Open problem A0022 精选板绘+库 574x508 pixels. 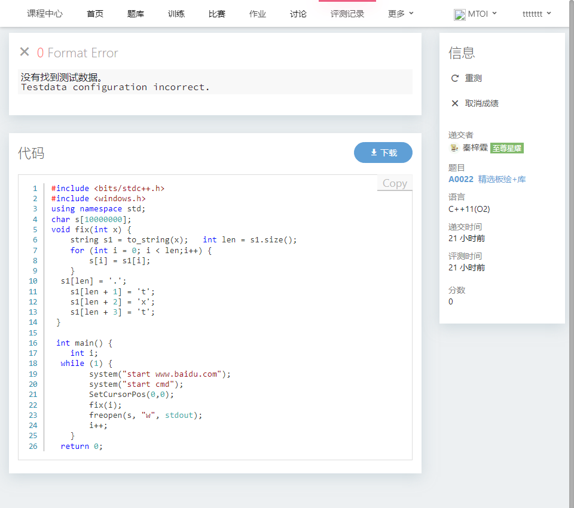tap(487, 179)
